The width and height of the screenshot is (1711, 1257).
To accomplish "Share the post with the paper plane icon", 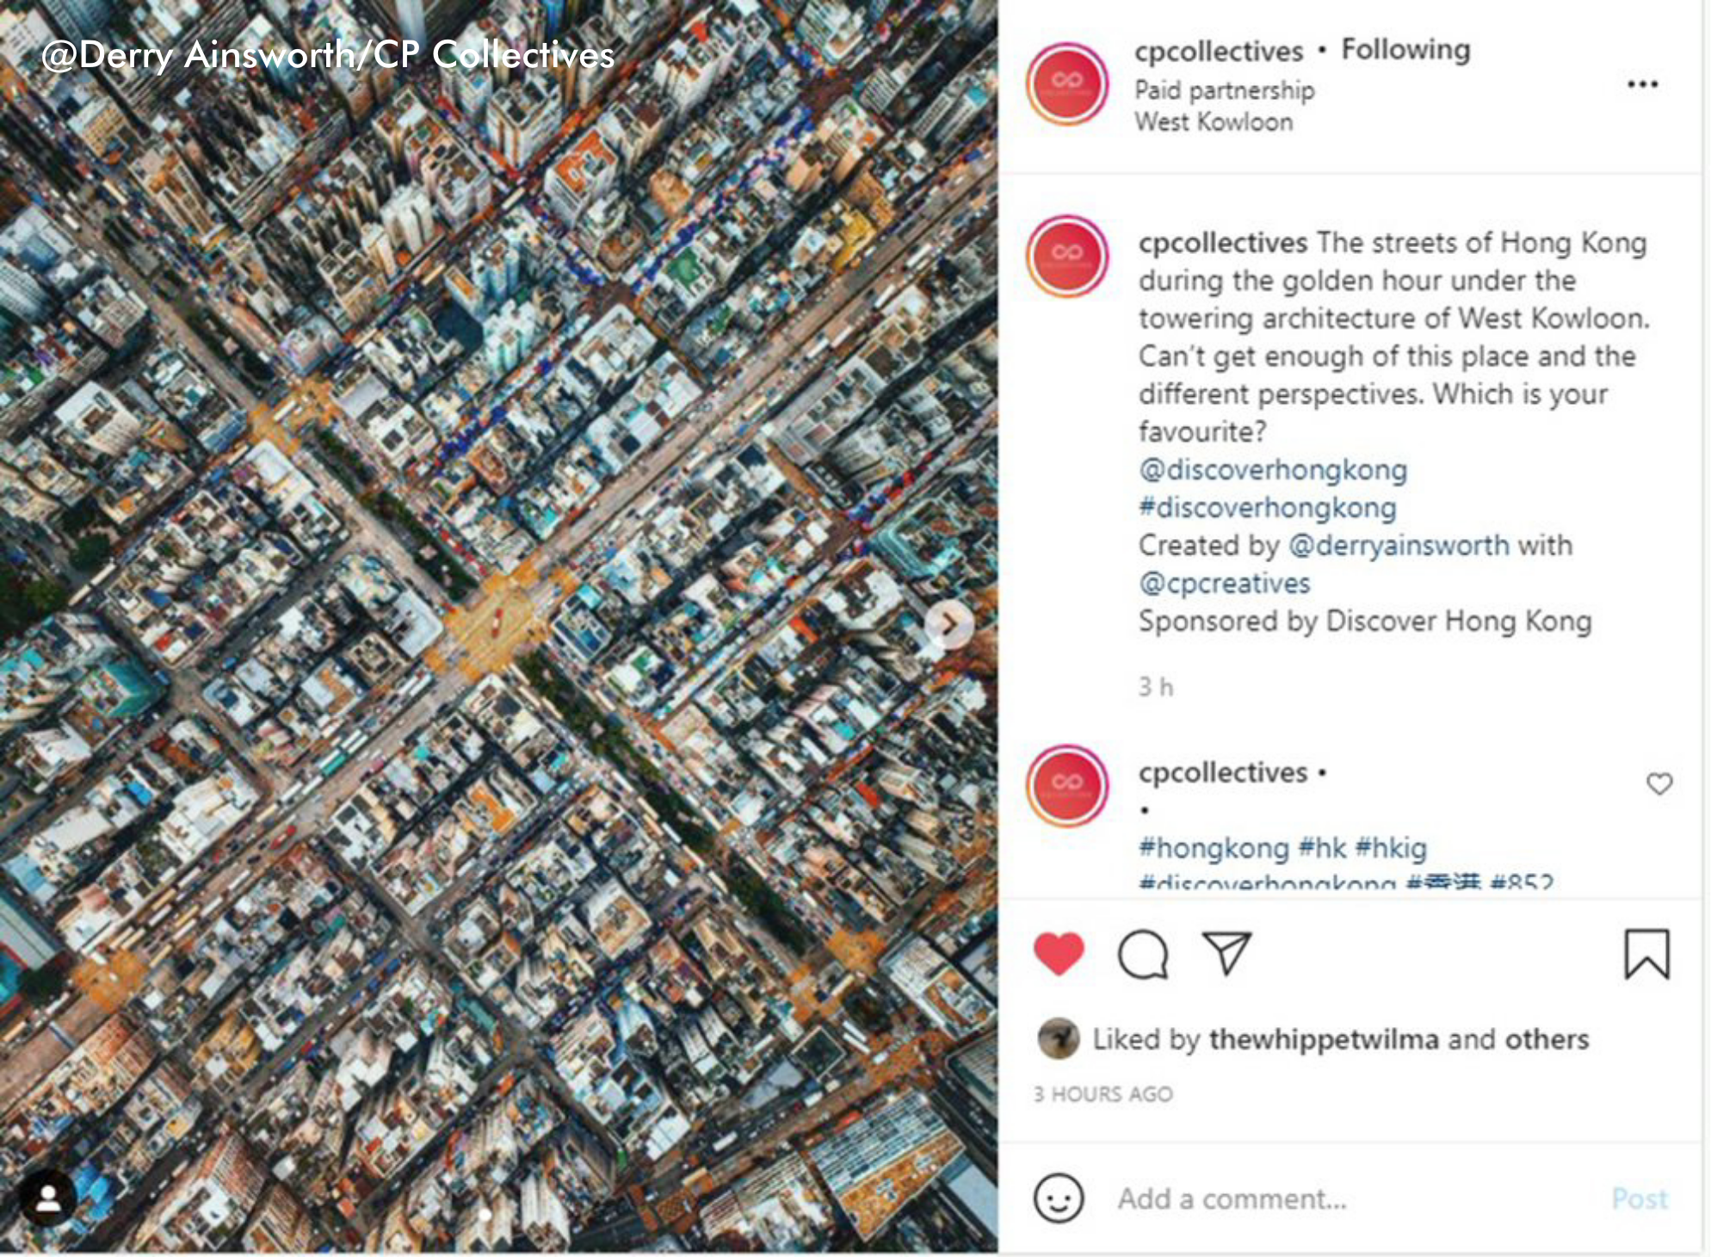I will click(1226, 952).
